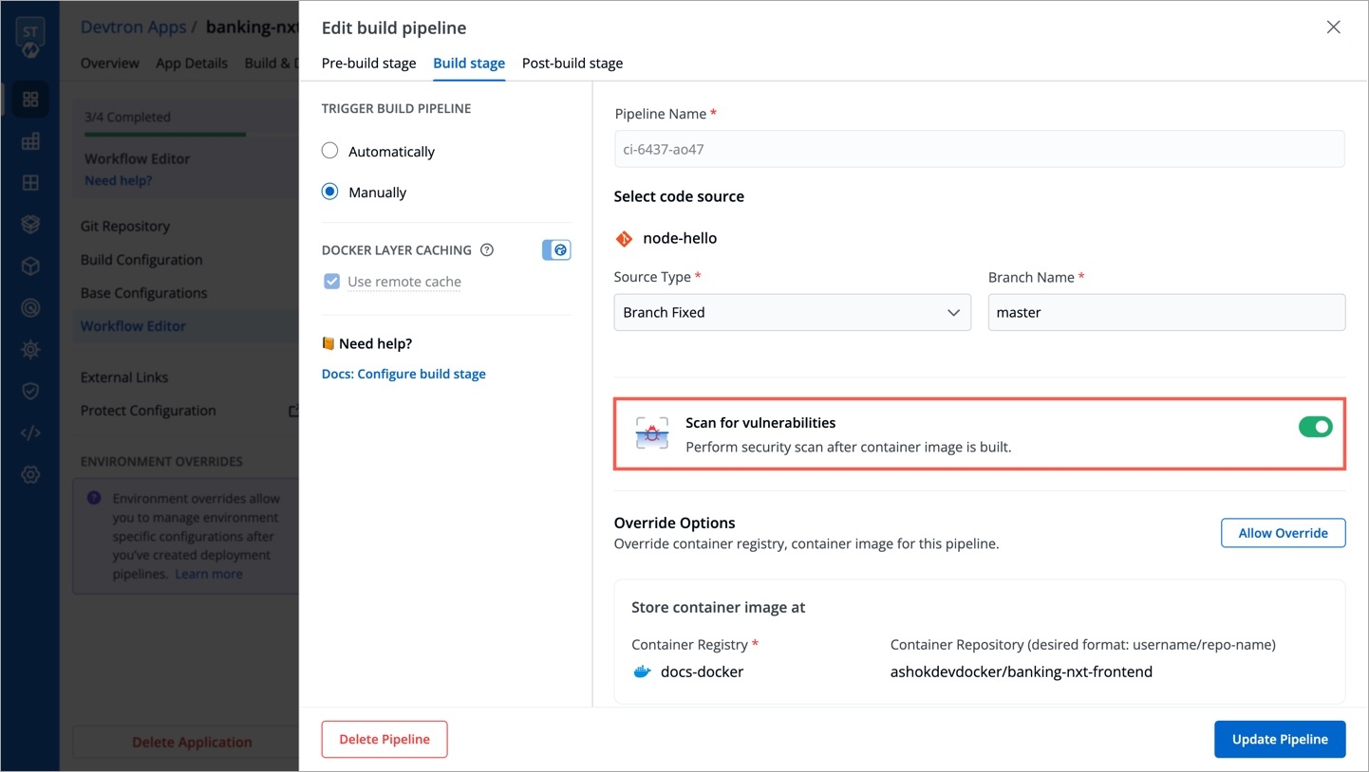Click the Protect Configuration external icon
This screenshot has width=1369, height=772.
point(294,411)
